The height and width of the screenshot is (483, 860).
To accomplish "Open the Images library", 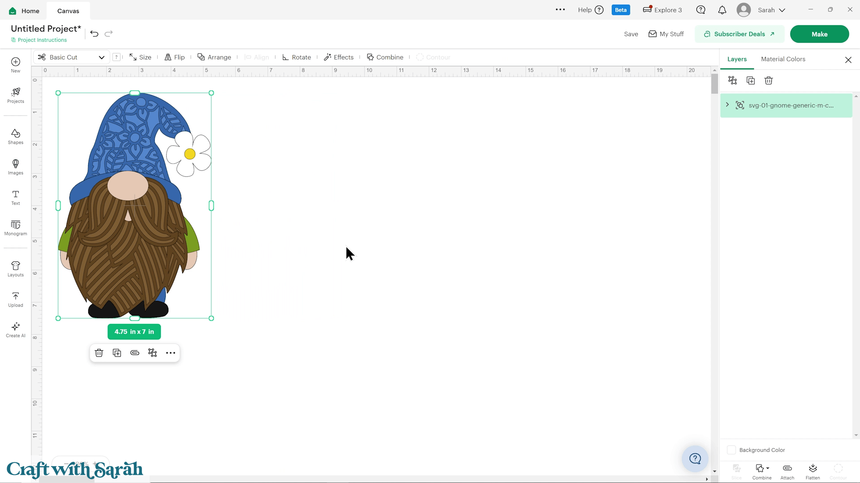I will (x=16, y=167).
